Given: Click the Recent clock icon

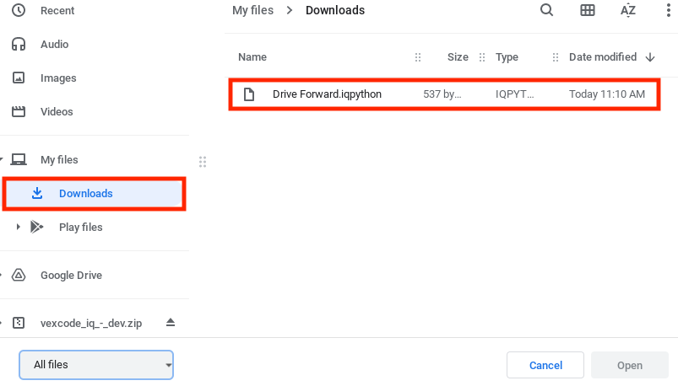Looking at the screenshot, I should tap(19, 11).
